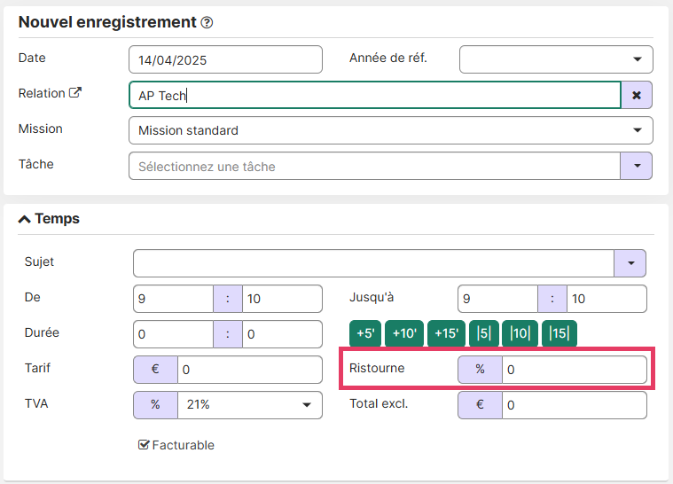Round to 15 minutes with |15| button

(559, 333)
